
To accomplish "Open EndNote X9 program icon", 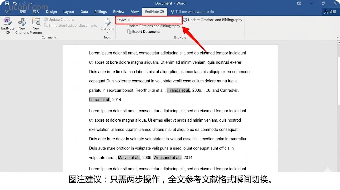I will coord(7,22).
